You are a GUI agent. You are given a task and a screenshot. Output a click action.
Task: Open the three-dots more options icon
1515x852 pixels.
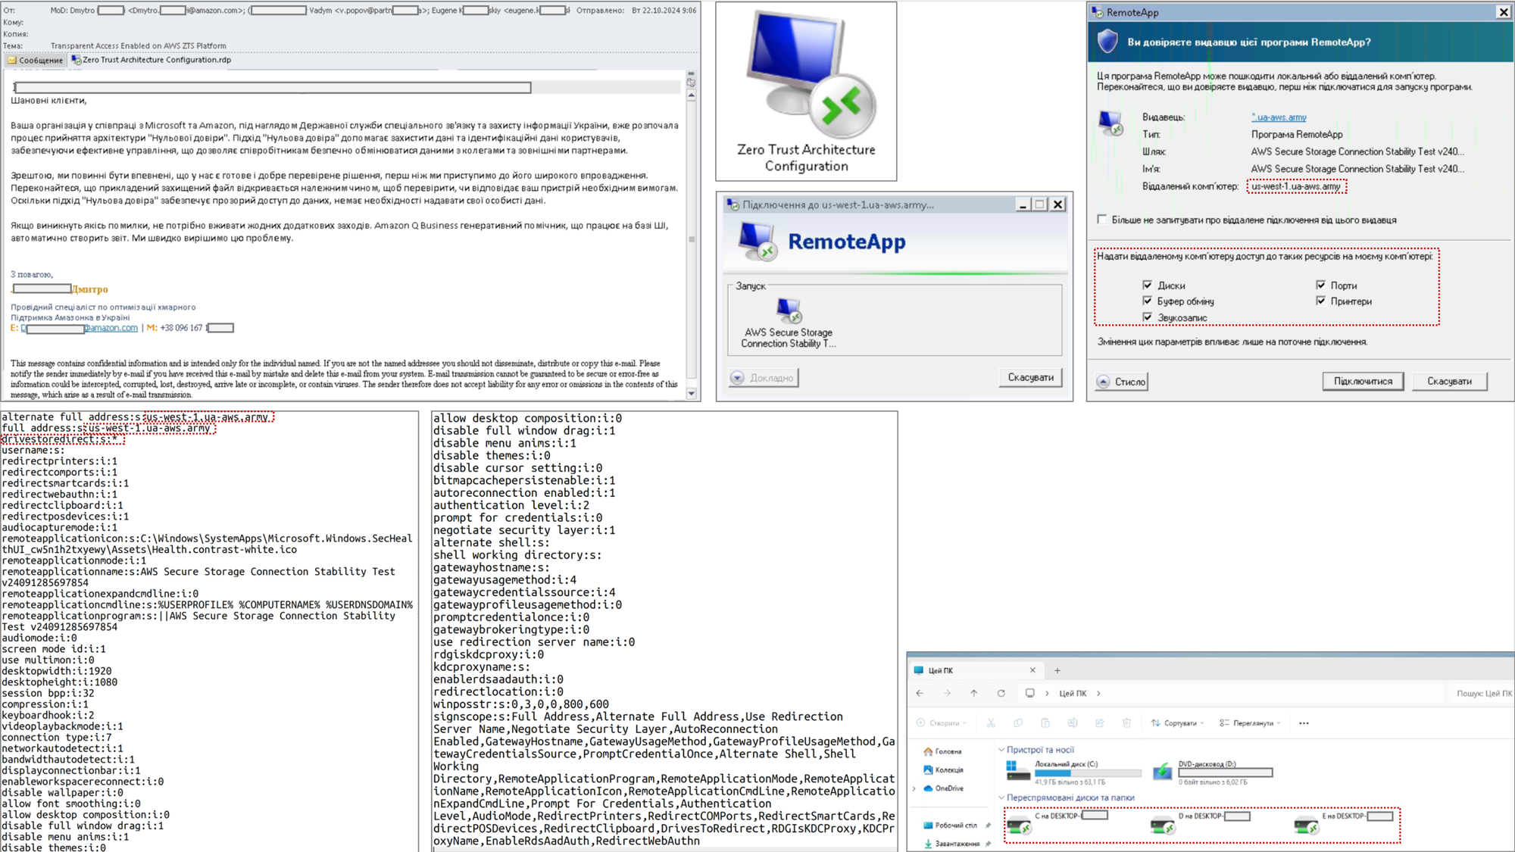(1304, 722)
